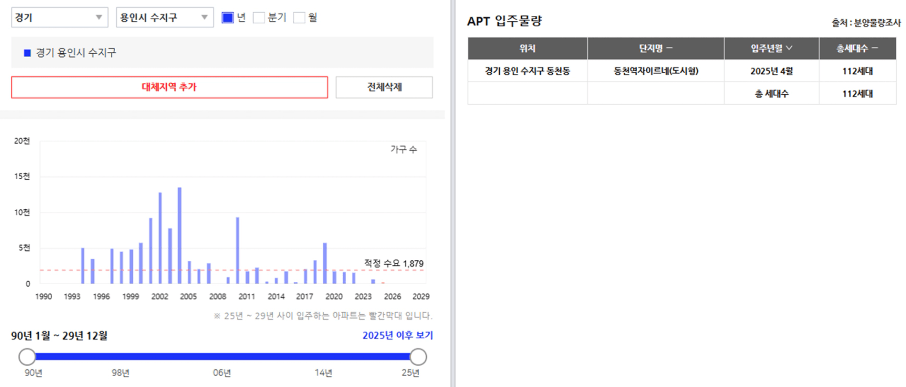906x387 pixels.
Task: Click the 2025년 4월 move-in date cell
Action: pyautogui.click(x=772, y=71)
